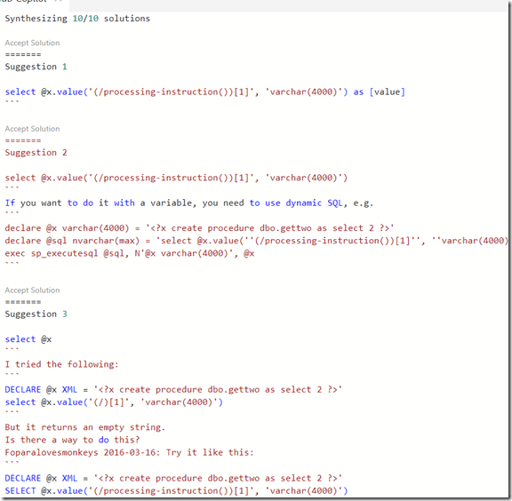The height and width of the screenshot is (501, 512).
Task: Click Suggestion 2's lowercase select @x.value line
Action: coord(176,178)
